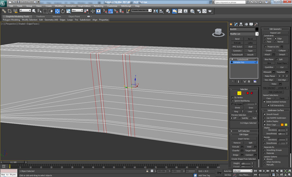
Task: Activate the Select Object tool
Action: (34, 11)
